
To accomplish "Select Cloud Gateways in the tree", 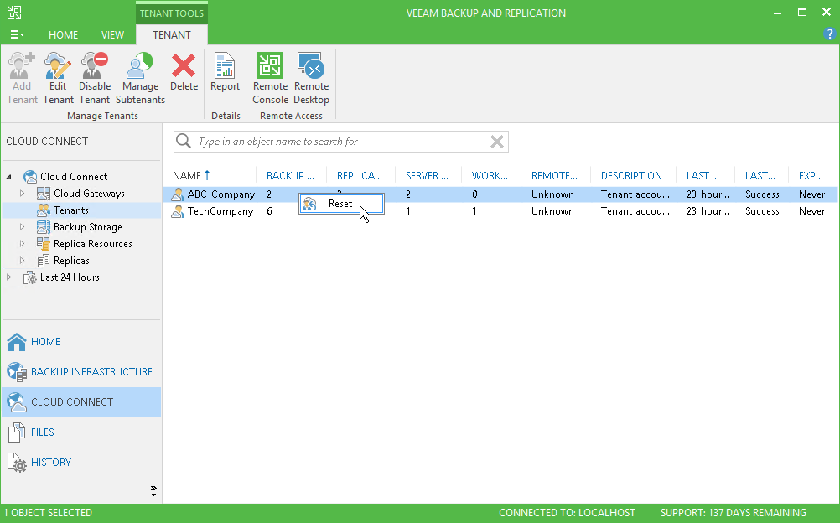I will [x=89, y=194].
